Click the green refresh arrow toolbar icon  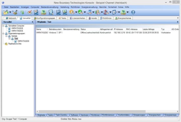pos(22,12)
